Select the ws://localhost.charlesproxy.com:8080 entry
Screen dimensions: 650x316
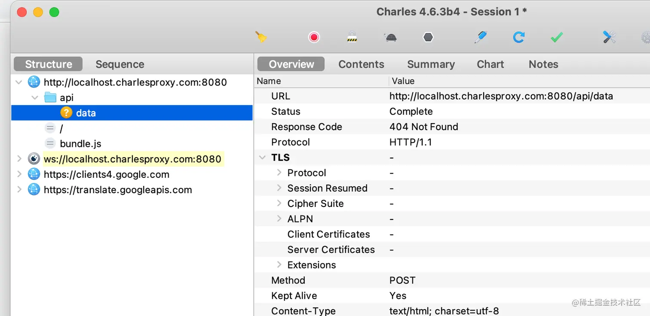(x=132, y=159)
